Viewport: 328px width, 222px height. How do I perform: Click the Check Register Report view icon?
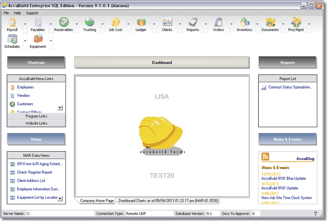pos(12,173)
